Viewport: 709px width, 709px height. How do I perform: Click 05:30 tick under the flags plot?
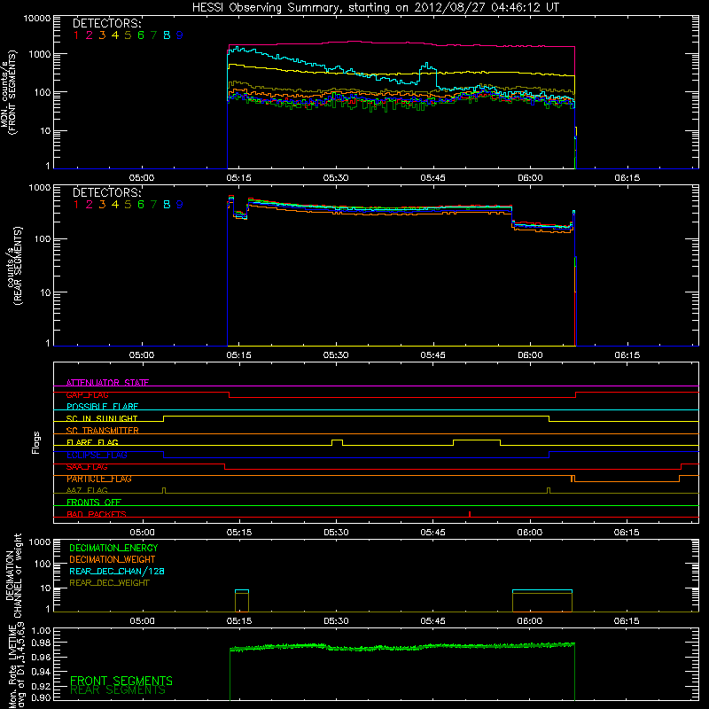pyautogui.click(x=336, y=533)
